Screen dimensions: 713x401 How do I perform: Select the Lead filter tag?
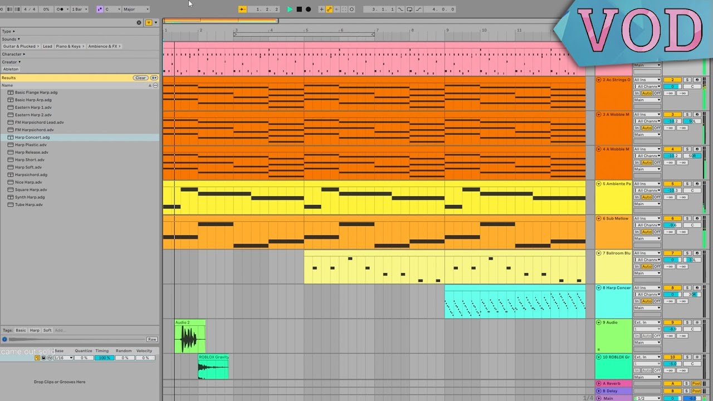point(47,46)
